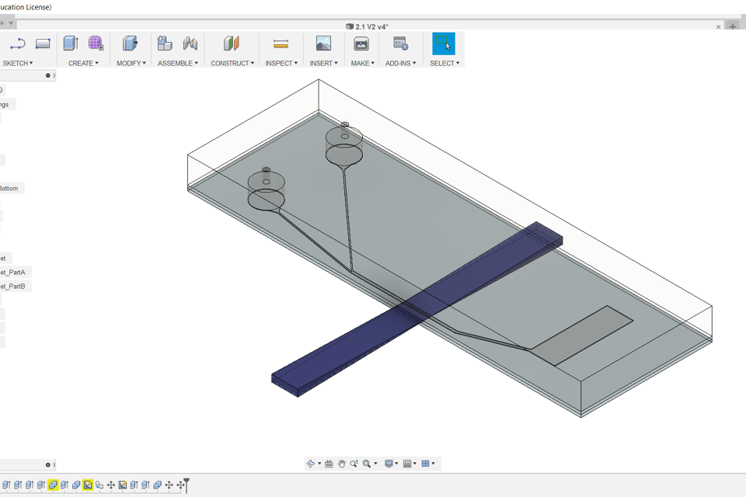This screenshot has height=497, width=746.
Task: Click the Insert image icon
Action: point(323,43)
